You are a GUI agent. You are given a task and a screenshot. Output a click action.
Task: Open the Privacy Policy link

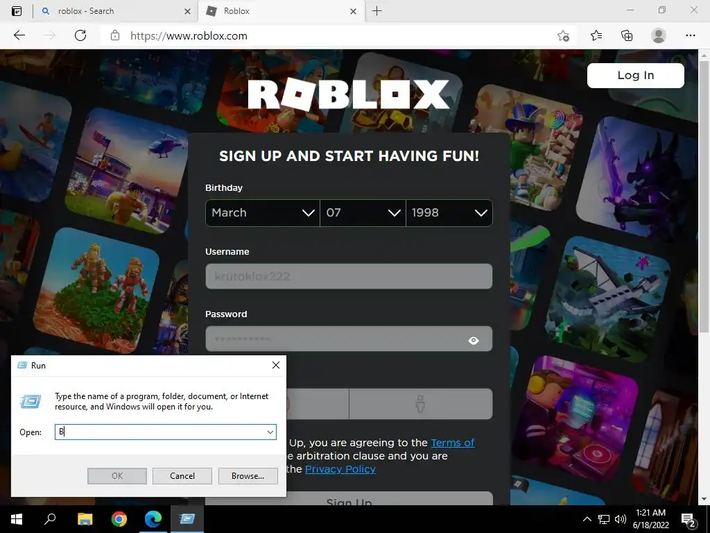(340, 468)
